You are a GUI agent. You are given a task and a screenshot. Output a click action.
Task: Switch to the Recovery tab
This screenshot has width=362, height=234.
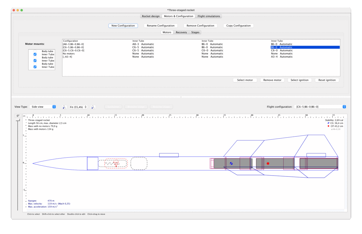tap(181, 32)
